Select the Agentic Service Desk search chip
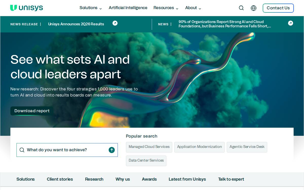 247,147
